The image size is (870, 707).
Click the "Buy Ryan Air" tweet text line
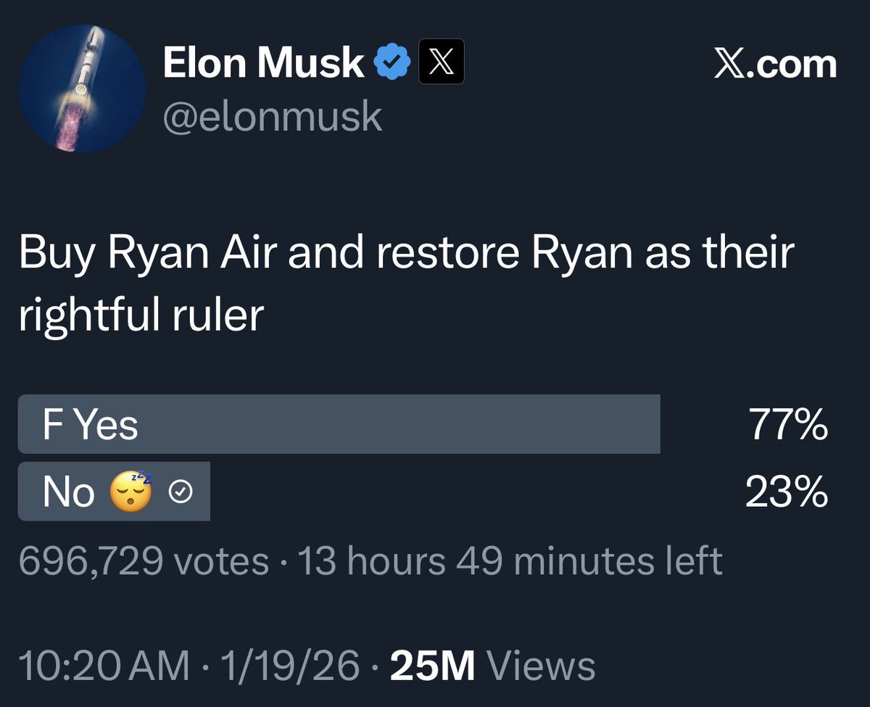406,254
